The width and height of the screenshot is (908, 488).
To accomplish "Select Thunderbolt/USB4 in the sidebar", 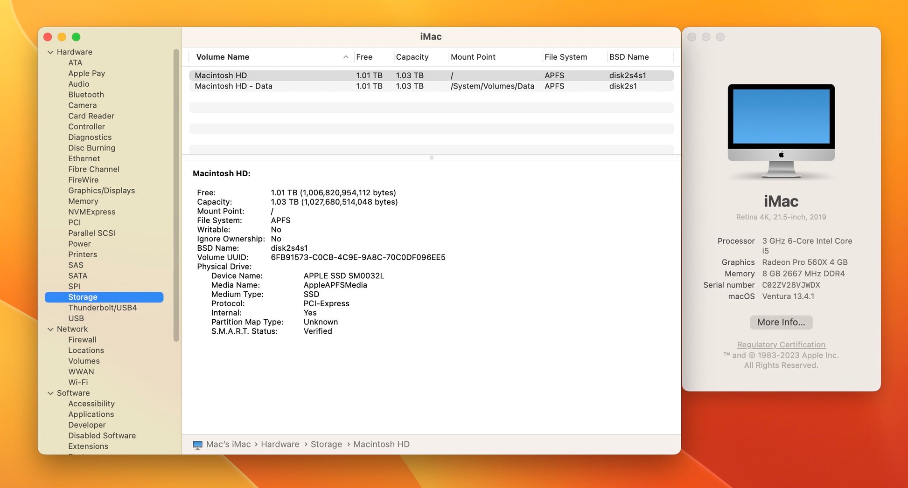I will point(102,308).
